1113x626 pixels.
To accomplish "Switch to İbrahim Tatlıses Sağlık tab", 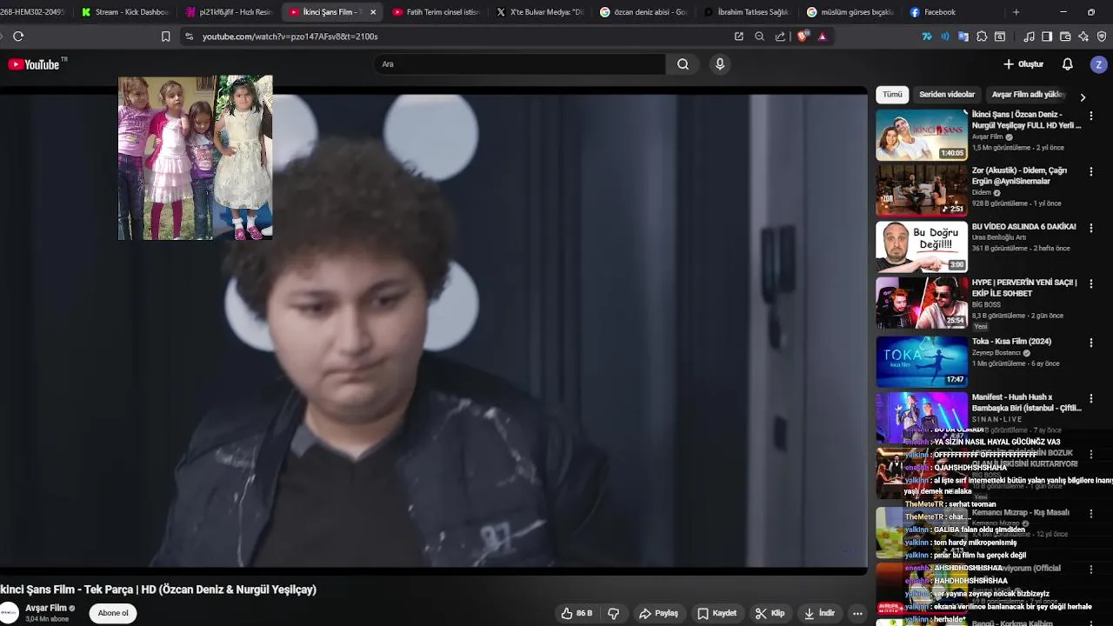I will coord(748,12).
